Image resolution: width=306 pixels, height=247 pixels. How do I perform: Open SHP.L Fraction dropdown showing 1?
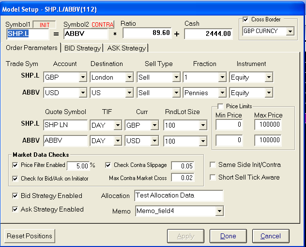(222, 77)
